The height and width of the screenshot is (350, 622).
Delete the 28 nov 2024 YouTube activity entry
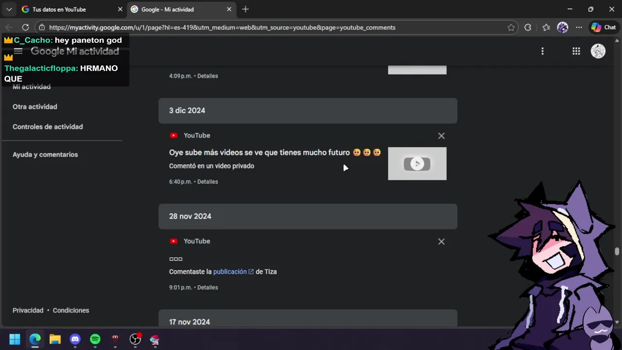(441, 242)
